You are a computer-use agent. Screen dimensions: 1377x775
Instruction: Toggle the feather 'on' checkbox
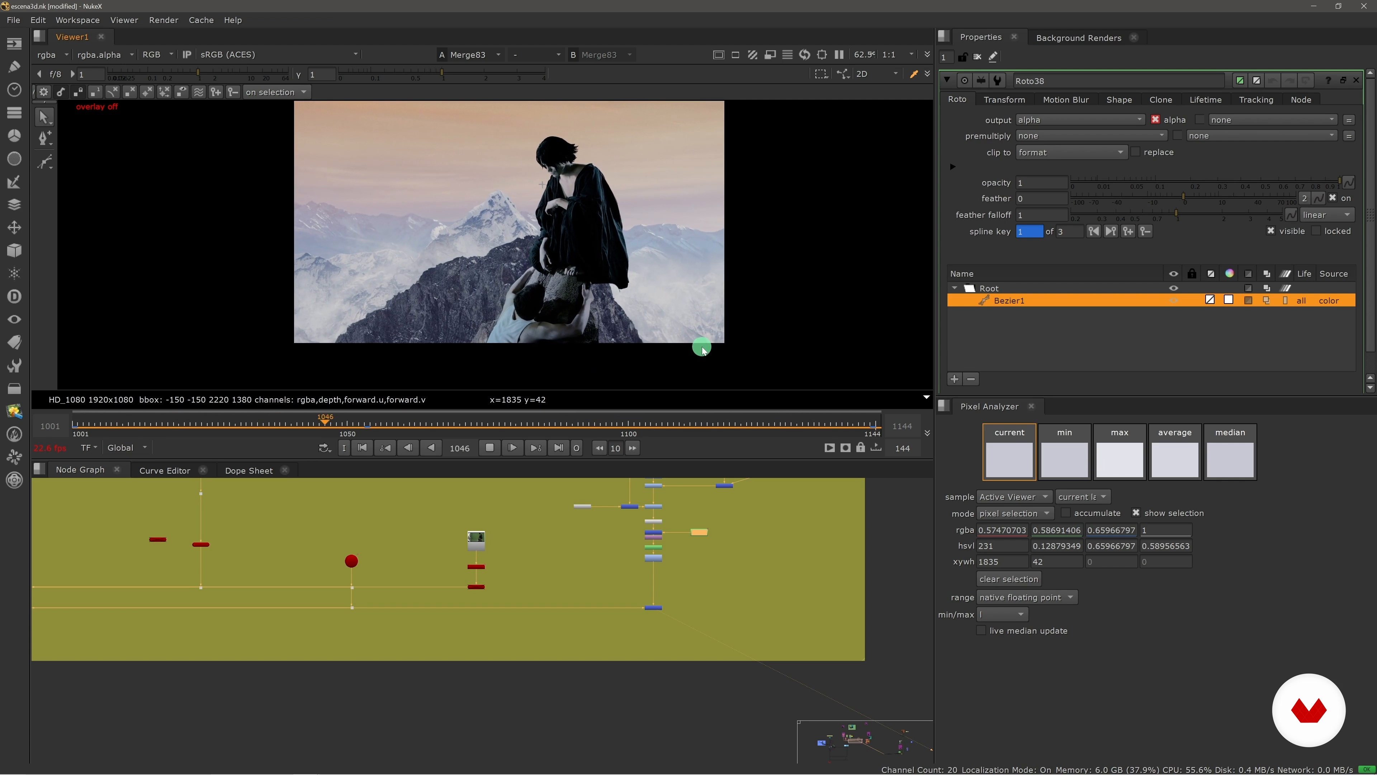click(x=1332, y=198)
